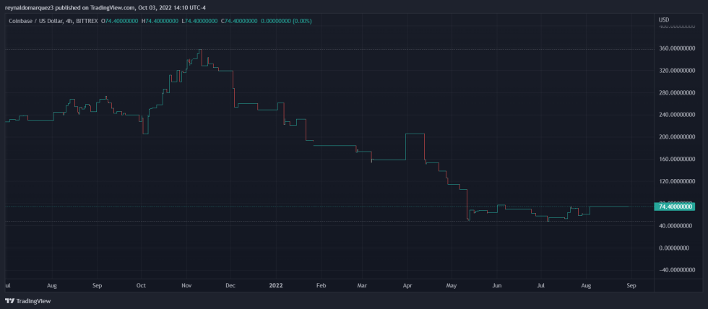Click the flat plateau at 200 in April
The image size is (708, 309).
coord(415,134)
